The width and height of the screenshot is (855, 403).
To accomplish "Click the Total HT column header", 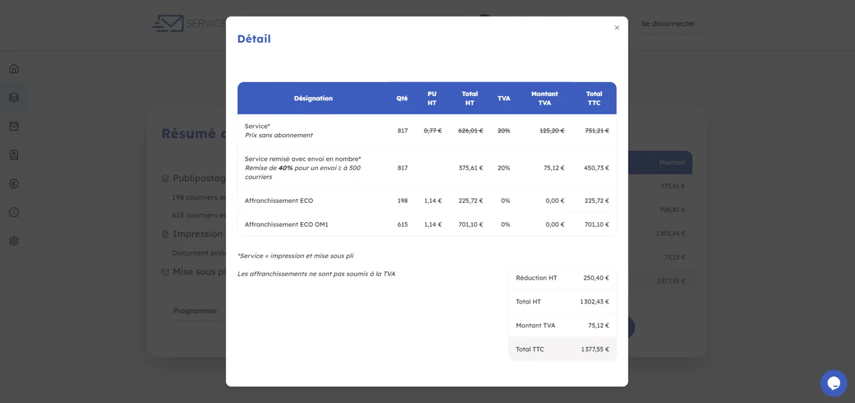I will point(470,98).
